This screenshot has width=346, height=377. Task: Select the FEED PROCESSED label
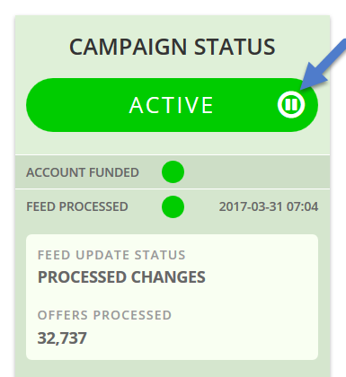(77, 206)
